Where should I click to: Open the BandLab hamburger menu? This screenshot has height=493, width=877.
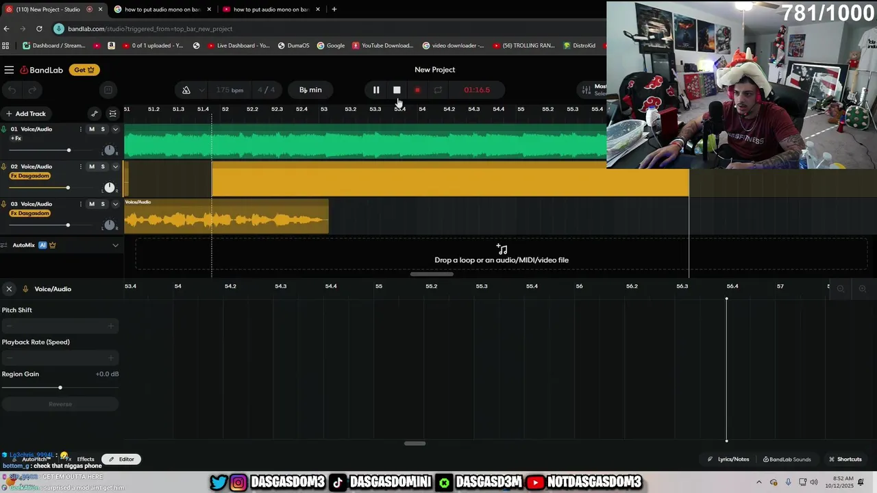pyautogui.click(x=9, y=70)
